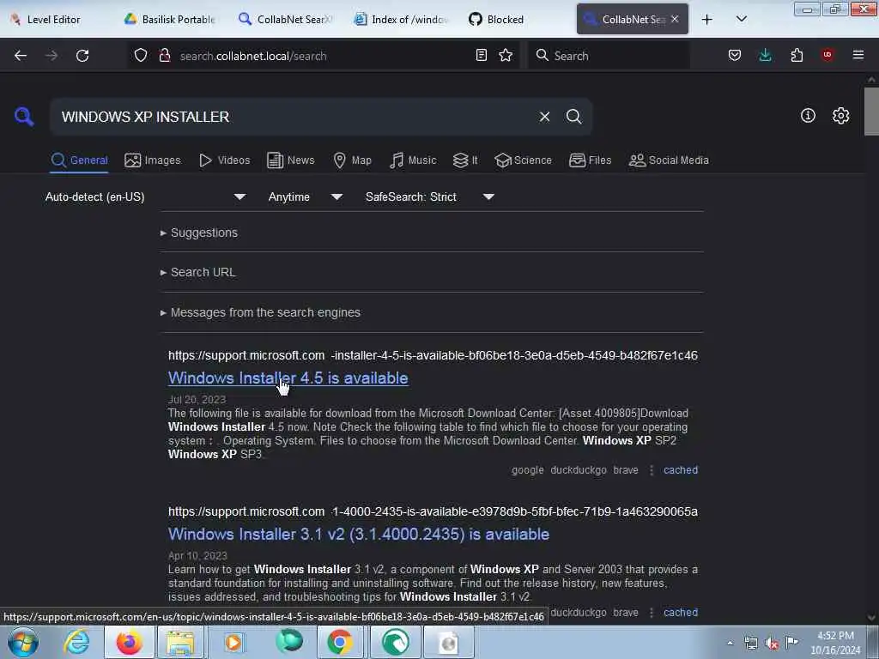Select the Music search category
879x659 pixels.
pyautogui.click(x=413, y=160)
